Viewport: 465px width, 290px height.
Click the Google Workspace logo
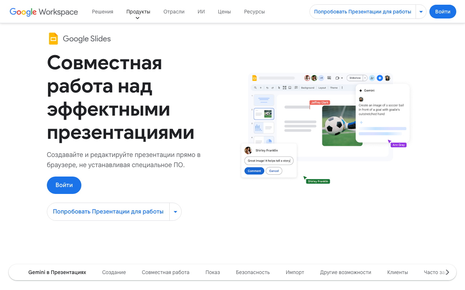point(44,12)
